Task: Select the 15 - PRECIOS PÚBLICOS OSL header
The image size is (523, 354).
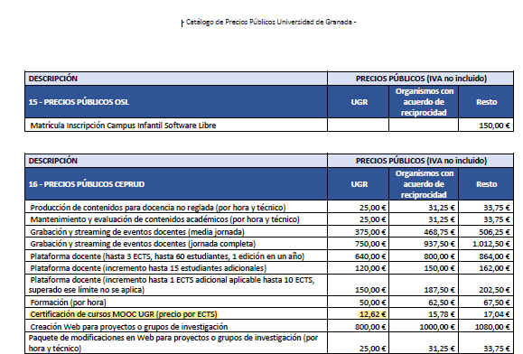Action: [x=79, y=102]
